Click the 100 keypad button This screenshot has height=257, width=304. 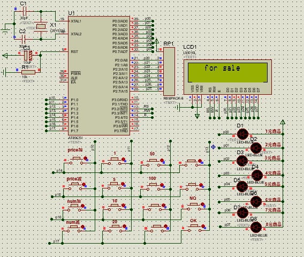click(x=153, y=186)
